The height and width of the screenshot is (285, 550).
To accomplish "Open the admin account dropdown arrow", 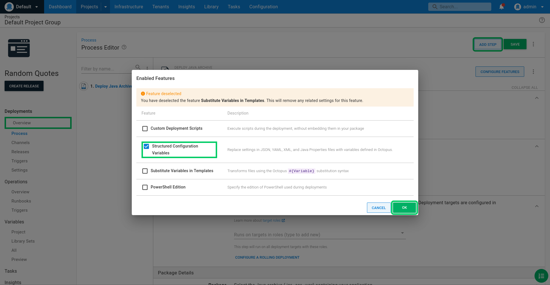I will (542, 7).
